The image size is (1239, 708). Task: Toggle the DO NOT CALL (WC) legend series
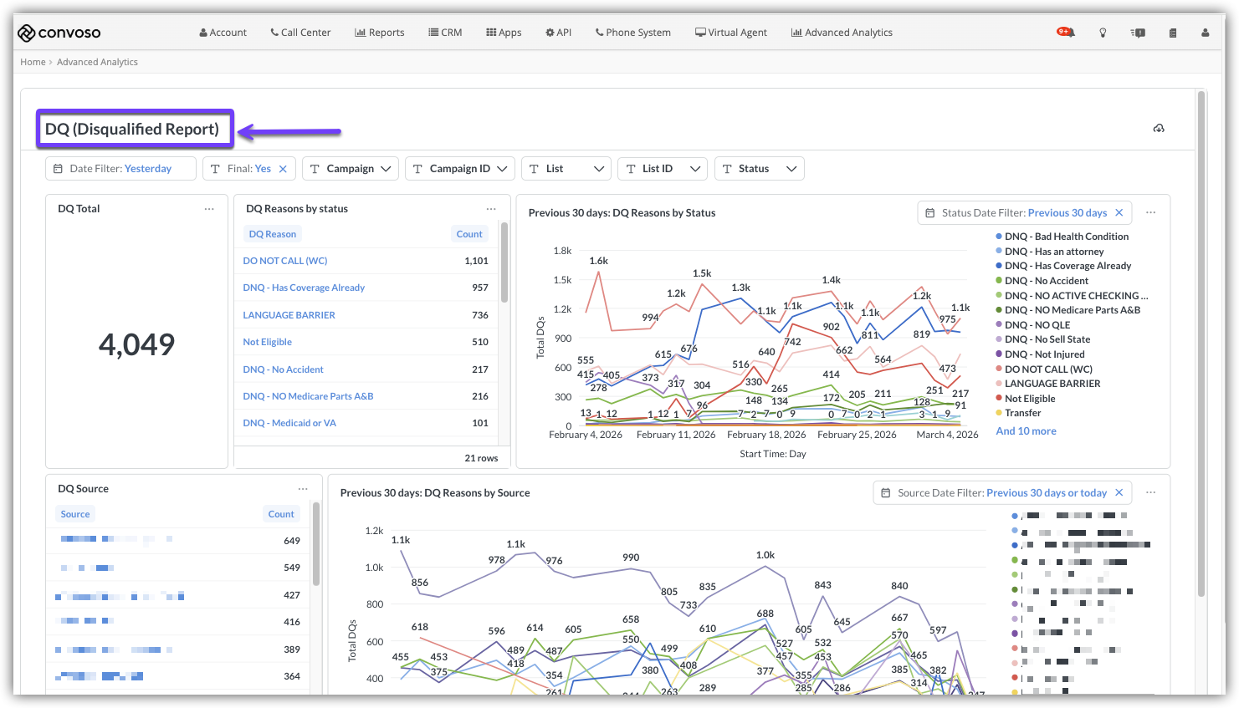1048,369
